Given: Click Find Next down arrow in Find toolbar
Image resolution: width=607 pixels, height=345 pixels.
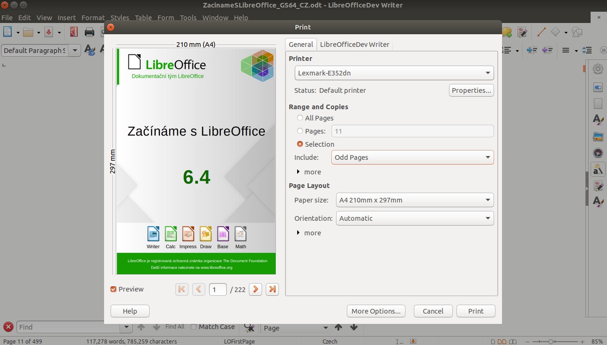Looking at the screenshot, I should (157, 327).
